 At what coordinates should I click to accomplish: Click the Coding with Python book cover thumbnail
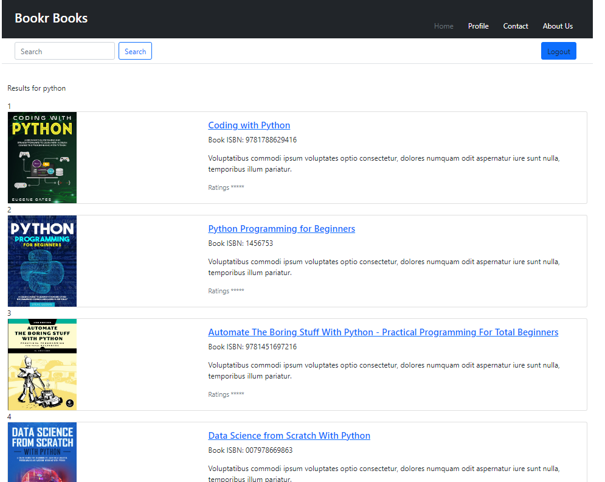pos(42,157)
